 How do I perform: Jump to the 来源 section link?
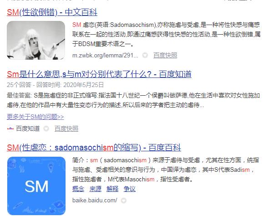[x=96, y=189]
